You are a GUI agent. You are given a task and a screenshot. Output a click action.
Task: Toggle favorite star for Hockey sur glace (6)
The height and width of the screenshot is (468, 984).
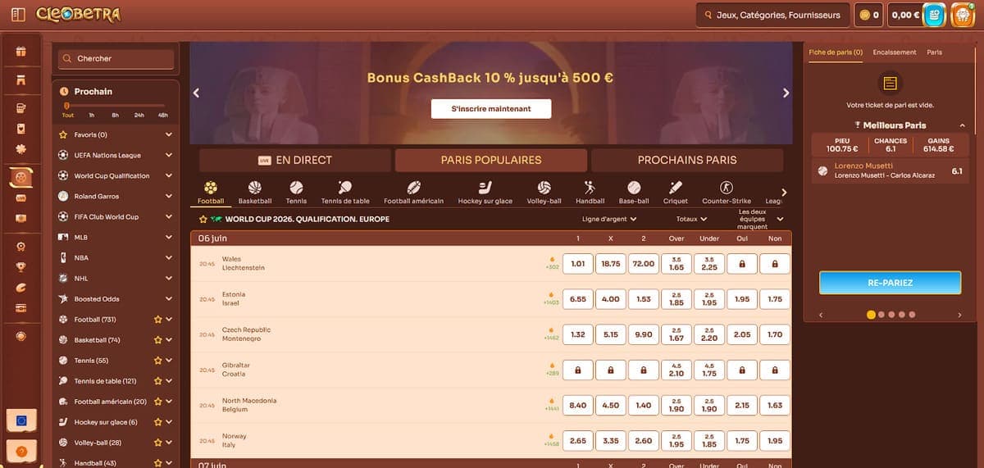click(157, 422)
